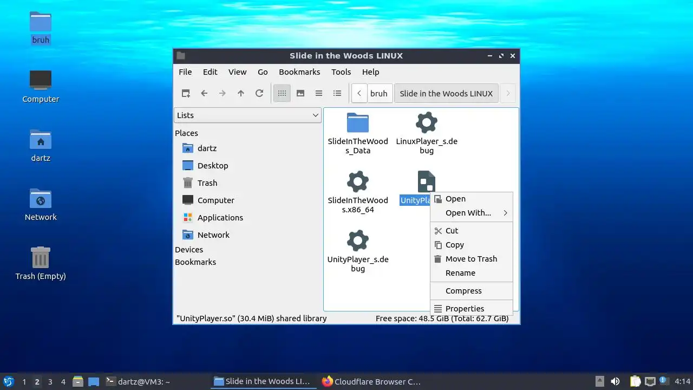Select the UnityPlayer_s.debug file icon
Viewport: 693px width, 390px height.
point(358,241)
